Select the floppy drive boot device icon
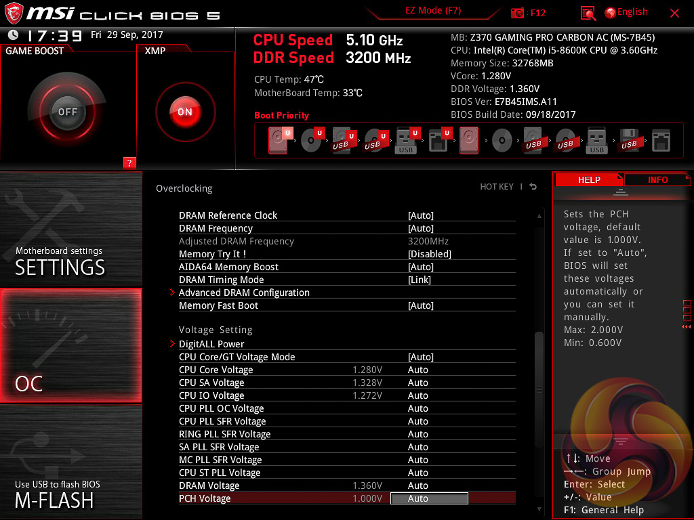This screenshot has width=694, height=520. coord(628,140)
